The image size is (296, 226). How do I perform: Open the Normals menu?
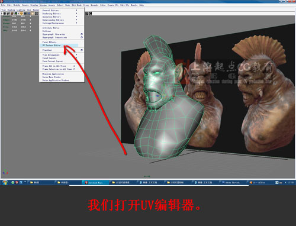pos(95,5)
